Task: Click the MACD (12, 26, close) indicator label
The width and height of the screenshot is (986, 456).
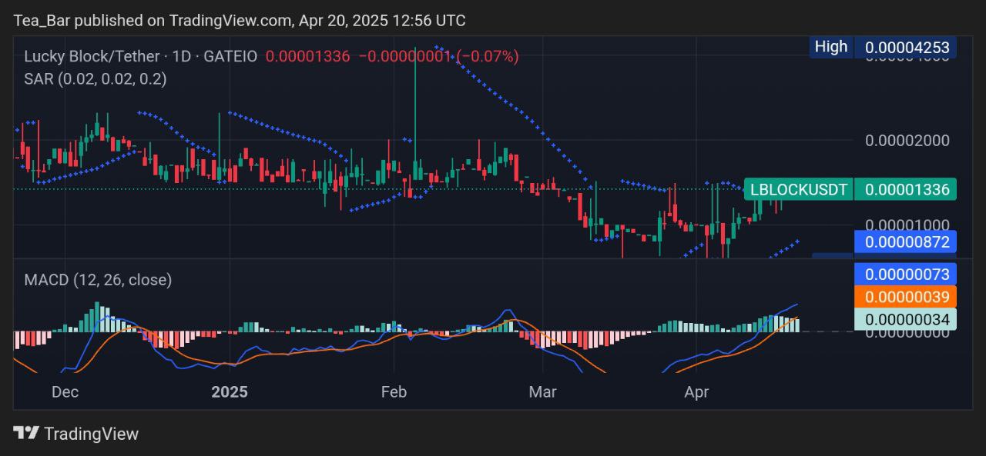Action: point(98,280)
